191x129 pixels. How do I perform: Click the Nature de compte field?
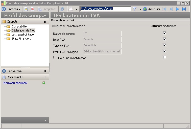[x=102, y=34]
